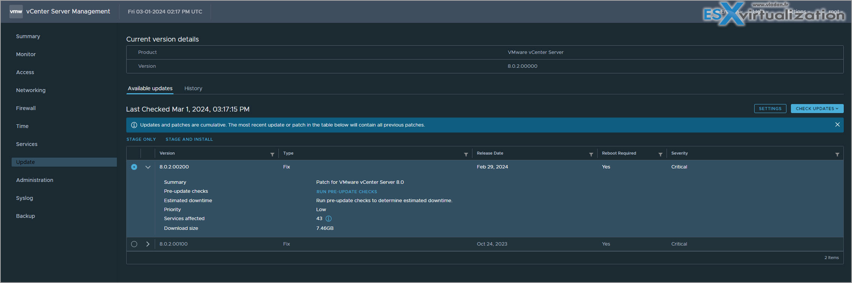Select the radio button for version 8.0.2.00100

tap(134, 244)
